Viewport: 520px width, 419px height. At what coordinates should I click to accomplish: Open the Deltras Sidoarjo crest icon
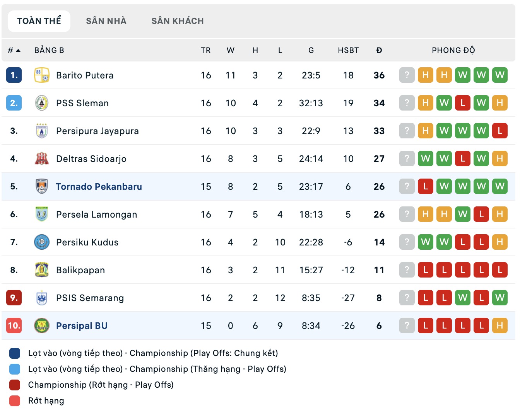pyautogui.click(x=41, y=158)
